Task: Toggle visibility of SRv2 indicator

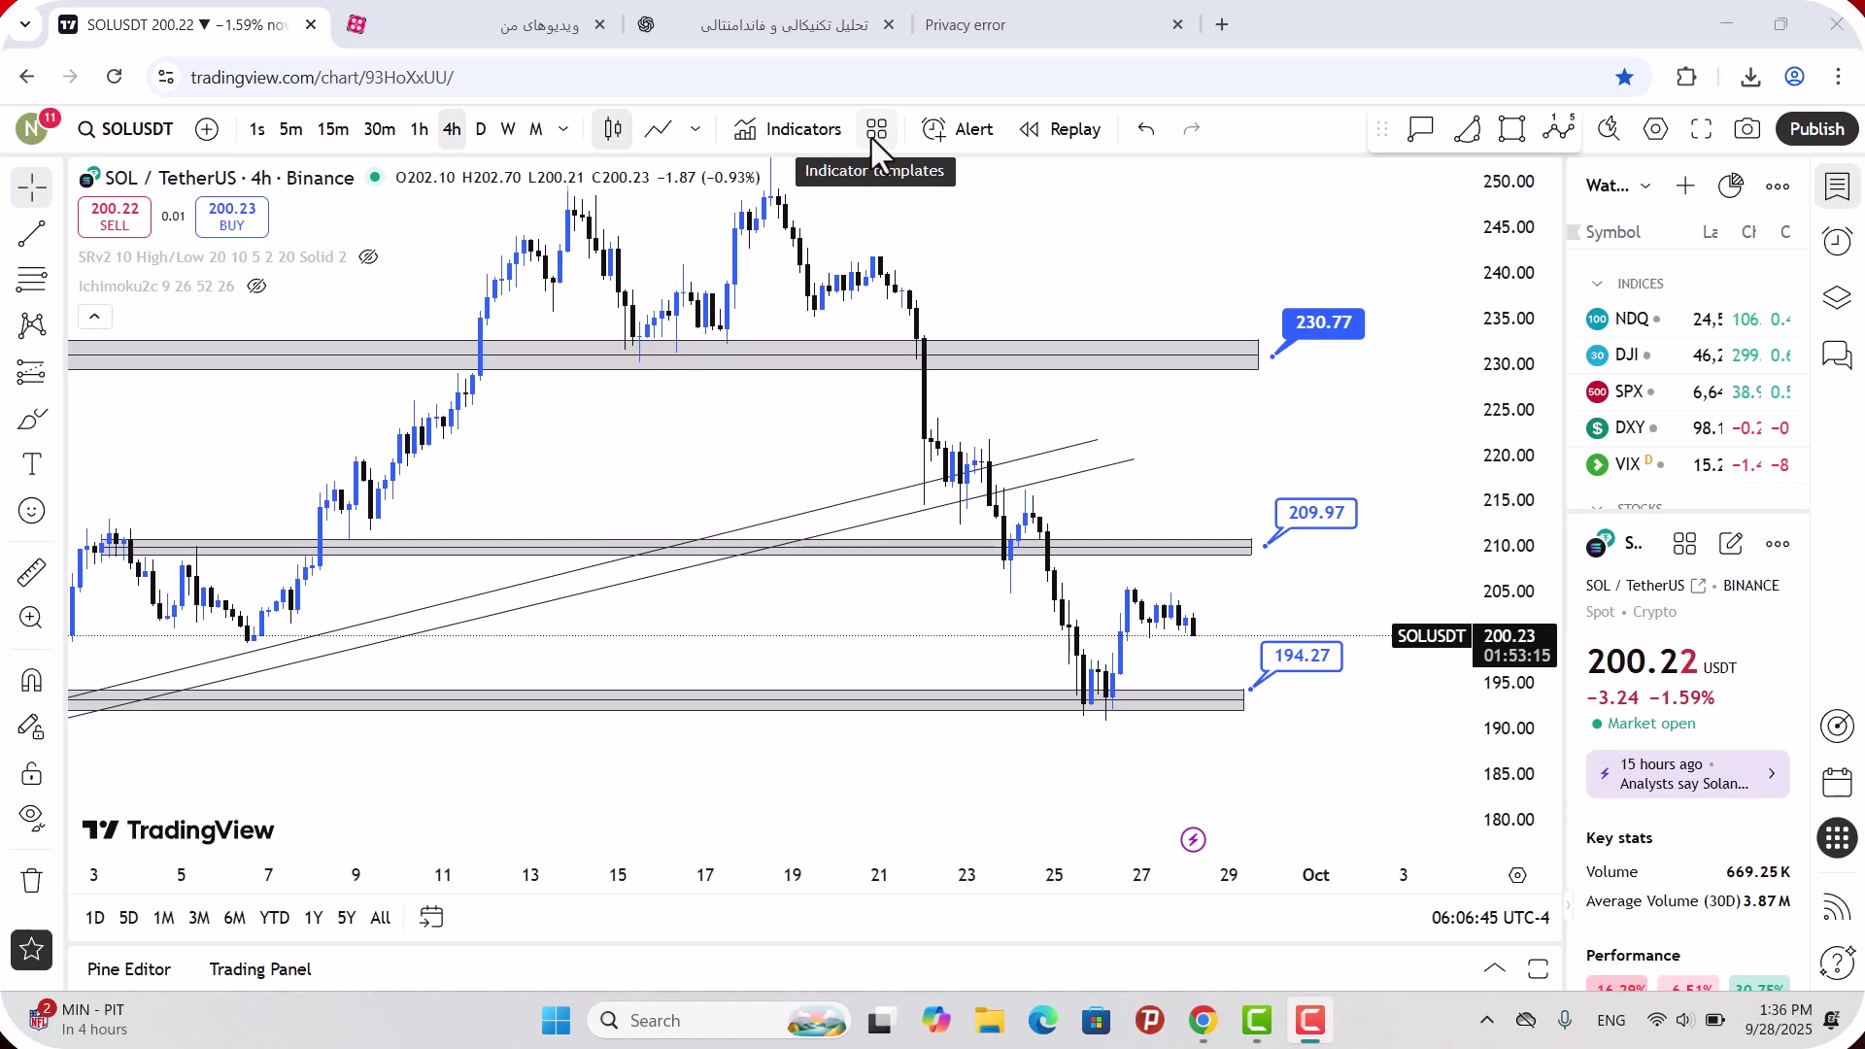Action: pyautogui.click(x=368, y=257)
